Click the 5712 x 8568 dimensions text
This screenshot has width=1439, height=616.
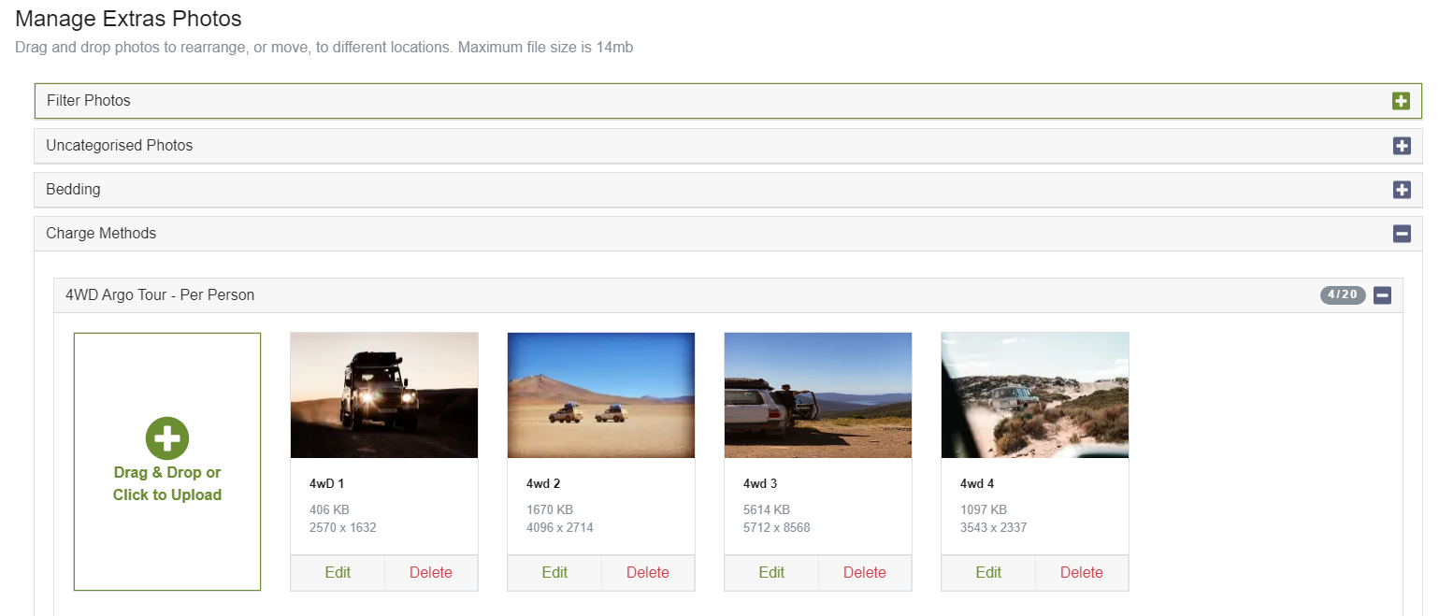point(777,528)
